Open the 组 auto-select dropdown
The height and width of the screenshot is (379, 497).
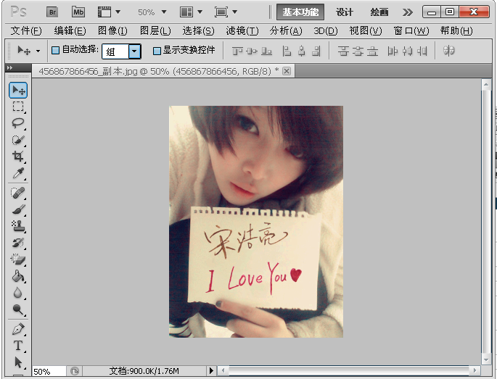coord(134,51)
